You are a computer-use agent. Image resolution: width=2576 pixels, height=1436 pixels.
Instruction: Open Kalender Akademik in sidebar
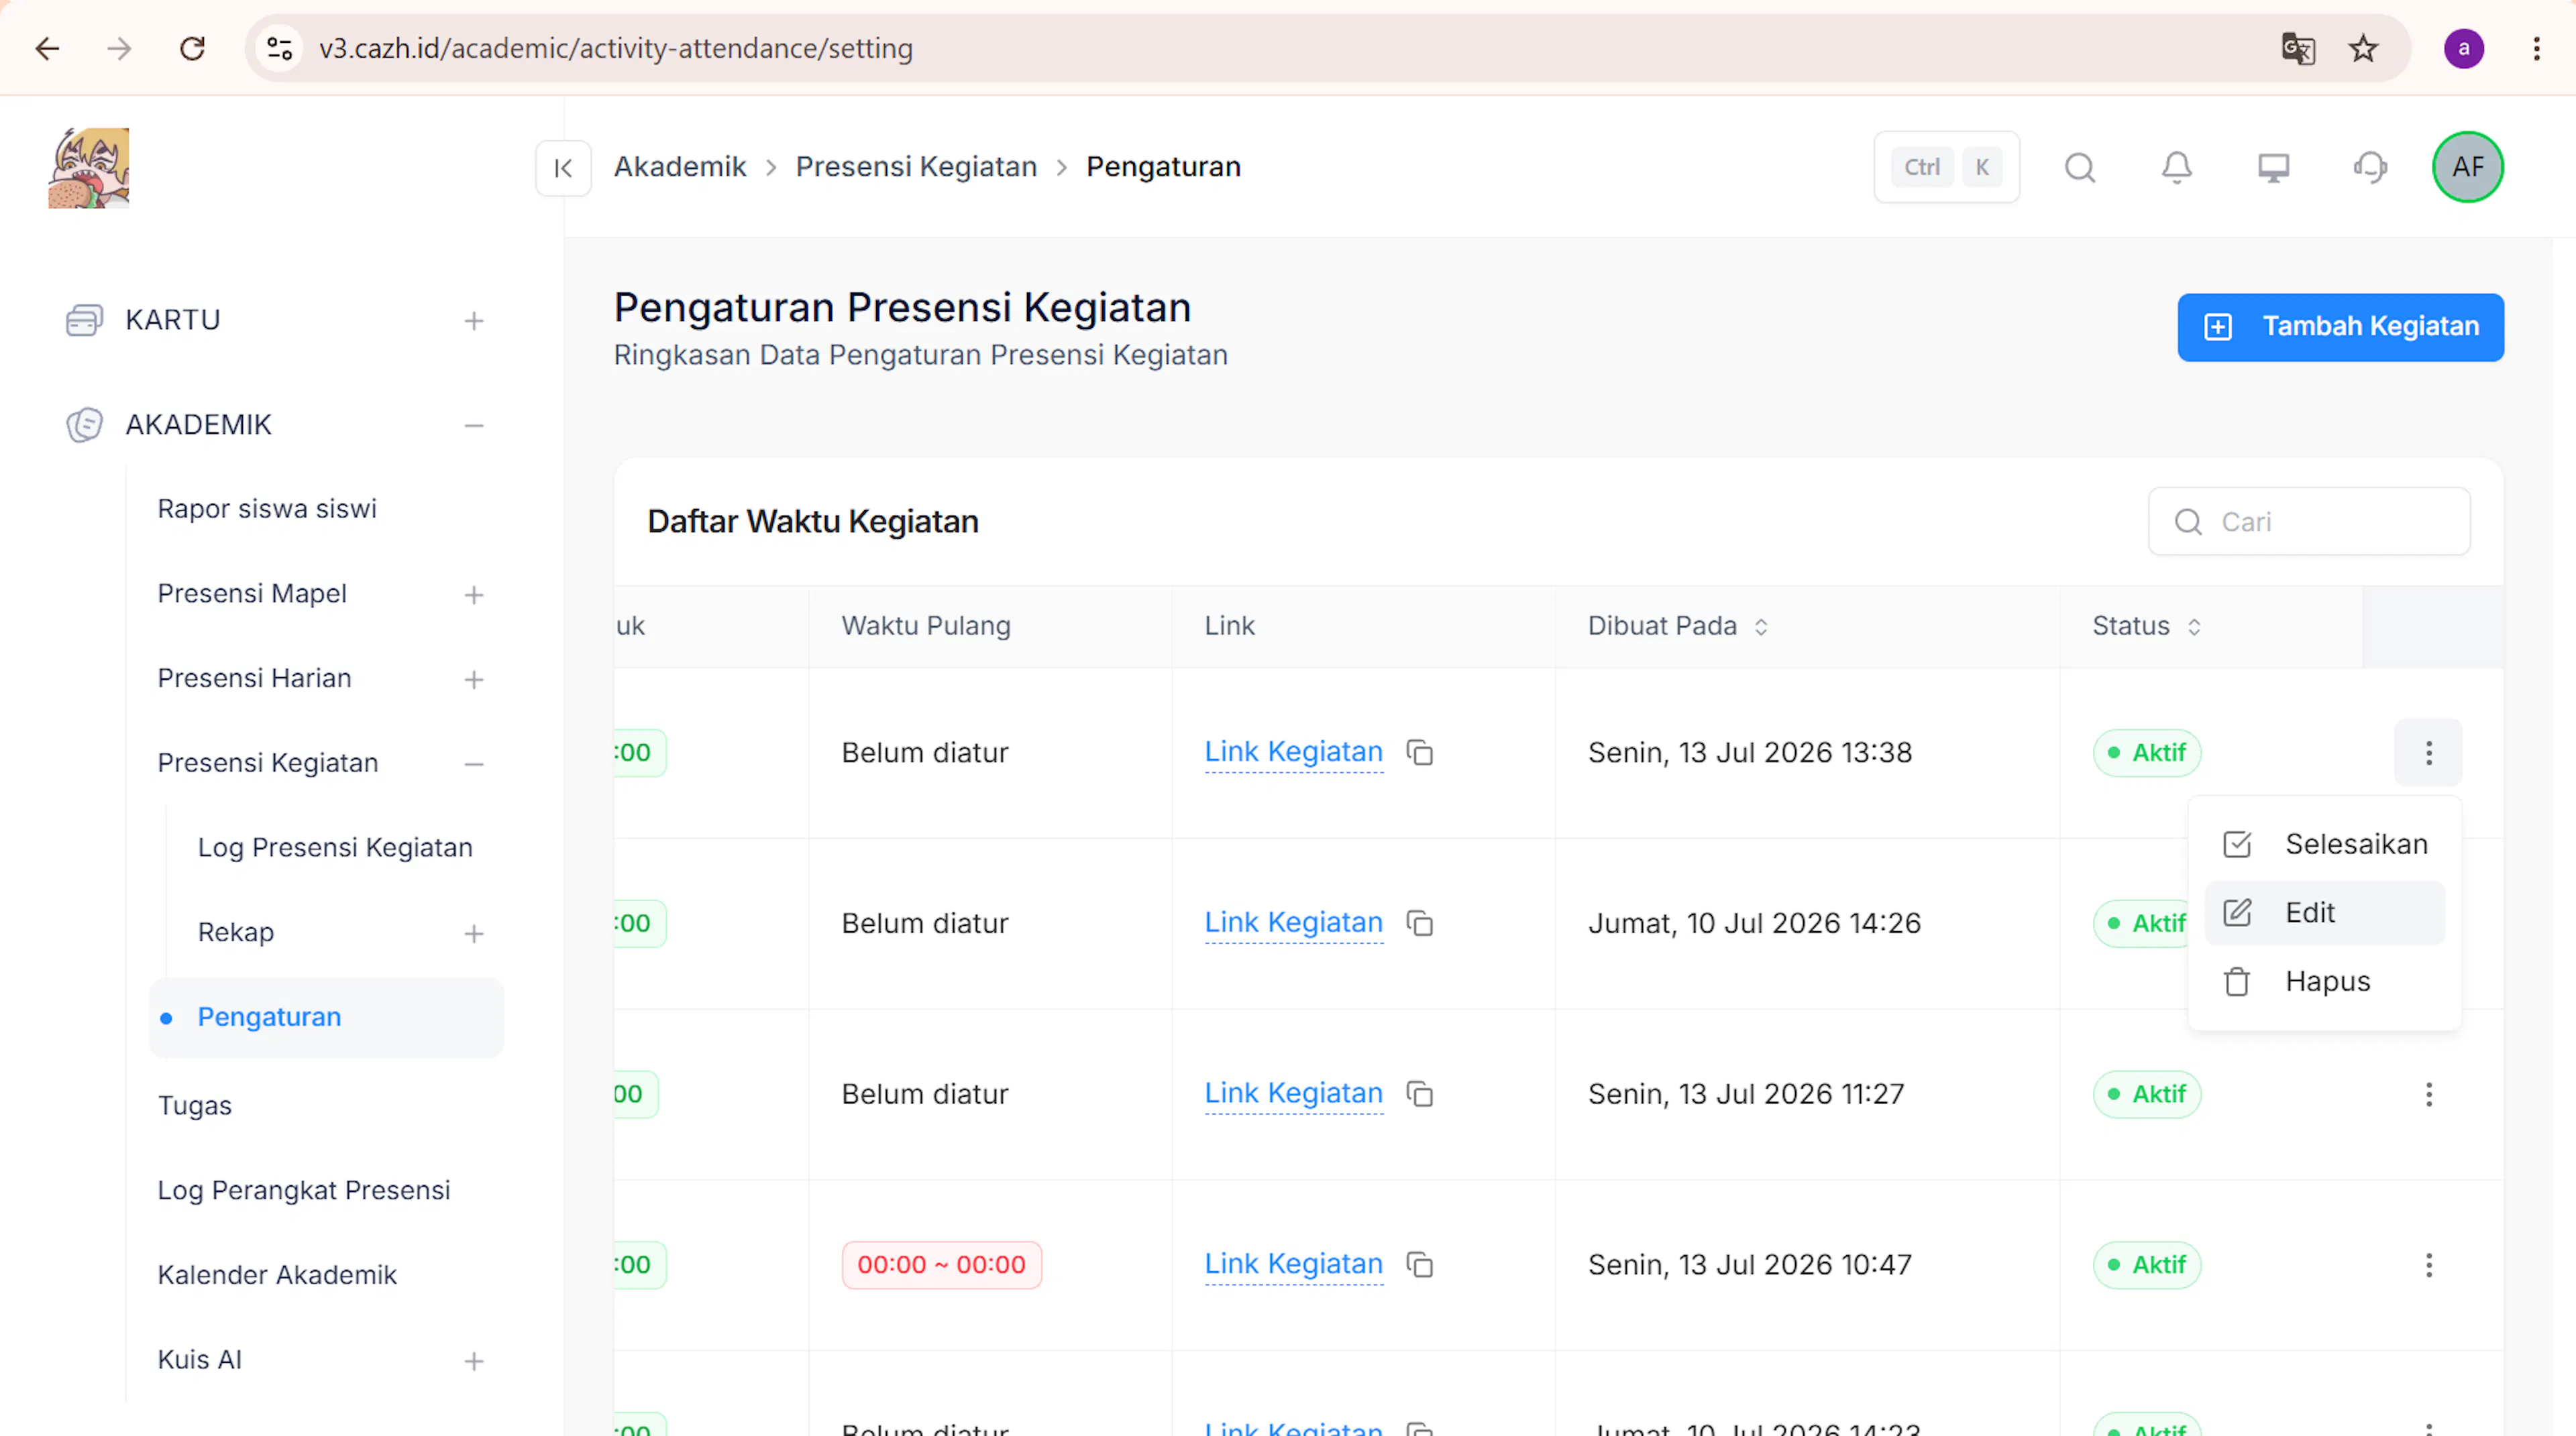(277, 1275)
